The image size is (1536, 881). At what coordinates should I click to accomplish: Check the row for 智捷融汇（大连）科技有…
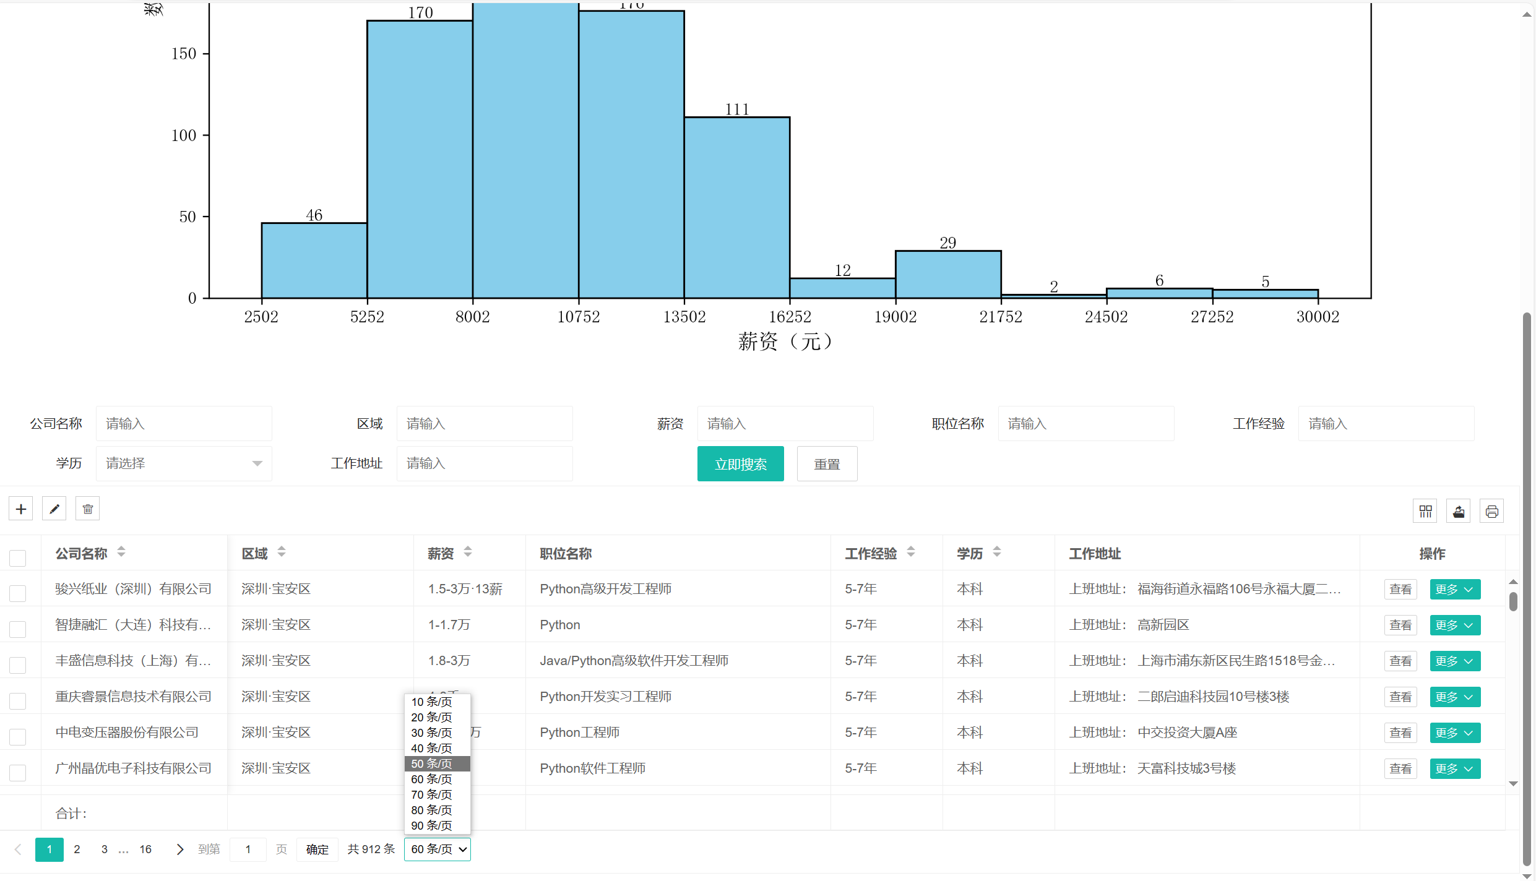tap(18, 629)
